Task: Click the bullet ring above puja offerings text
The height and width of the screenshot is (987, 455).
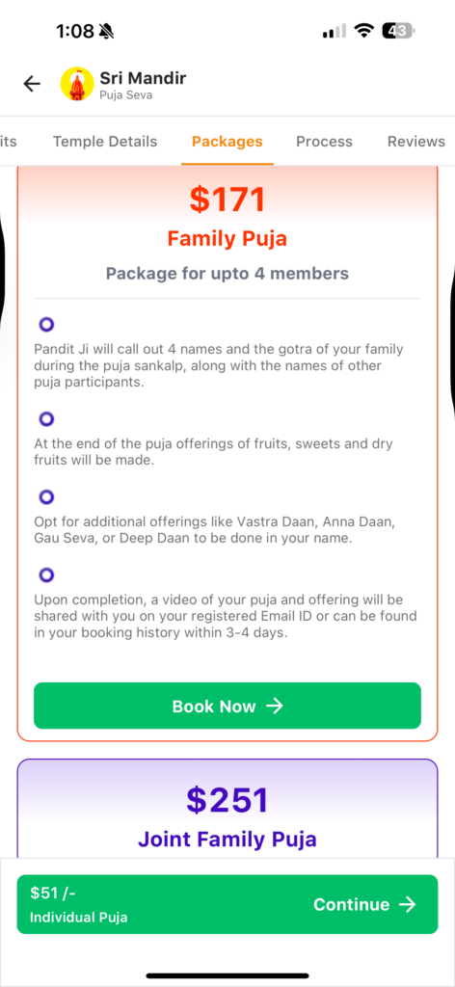Action: pos(46,419)
